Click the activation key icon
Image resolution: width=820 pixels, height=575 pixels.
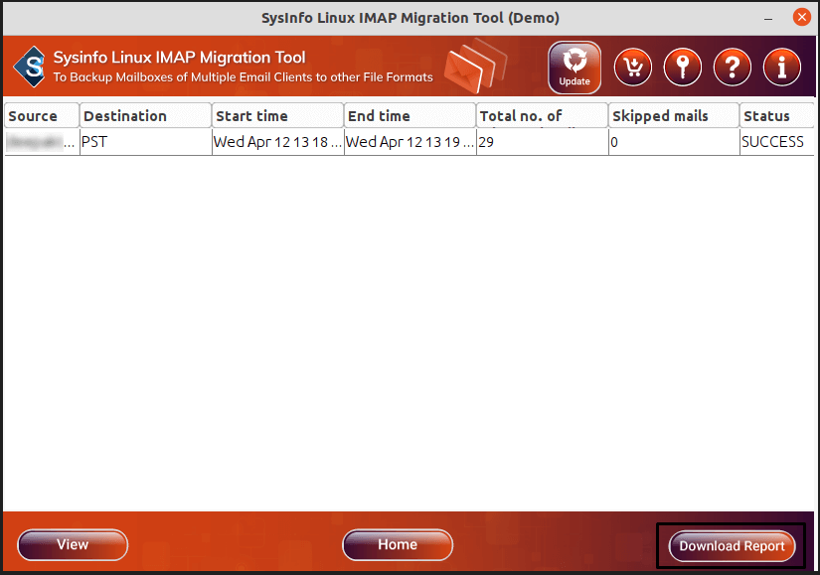[x=683, y=67]
